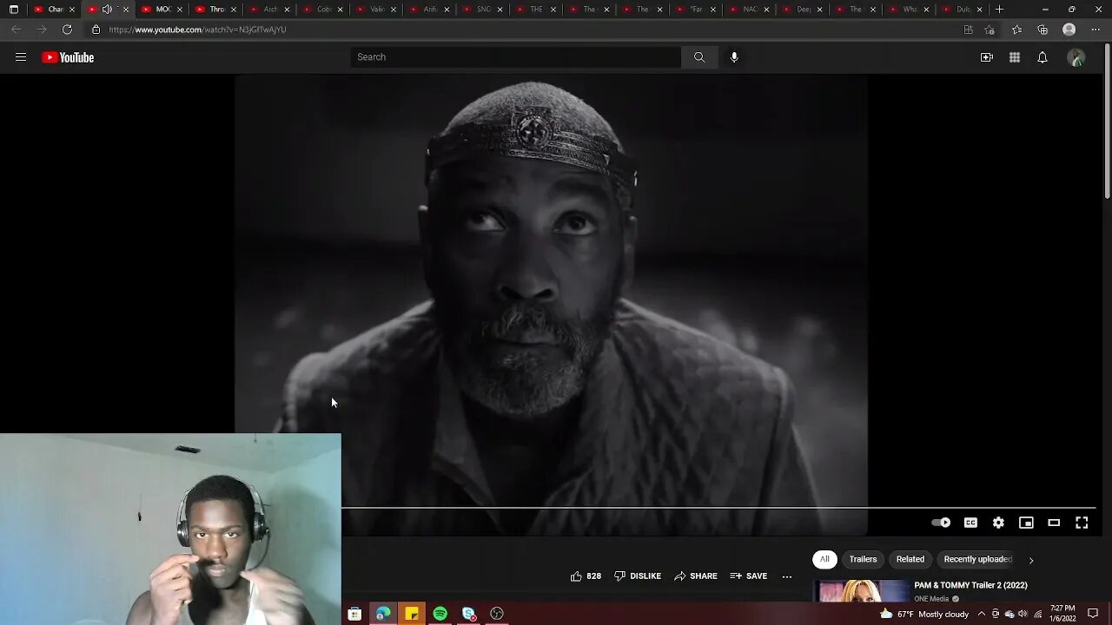This screenshot has height=625, width=1112.
Task: Open the taskbar volume control
Action: click(x=1023, y=615)
